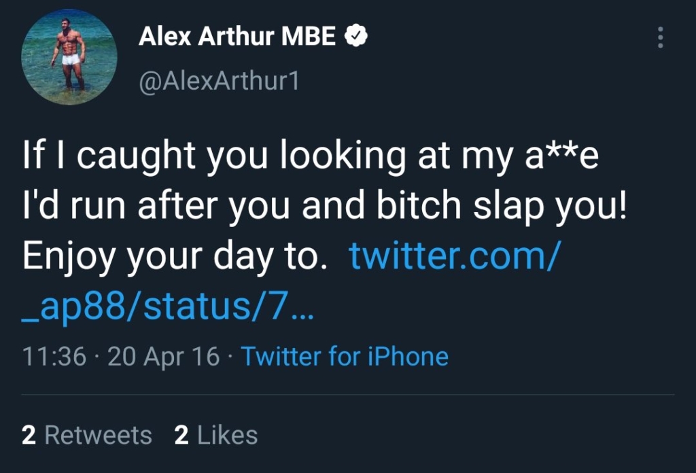The width and height of the screenshot is (696, 473).
Task: Open Alex Arthur's round profile picture
Action: pyautogui.click(x=69, y=57)
